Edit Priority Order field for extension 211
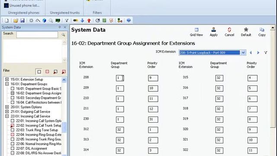277x156 pixels. (153, 109)
